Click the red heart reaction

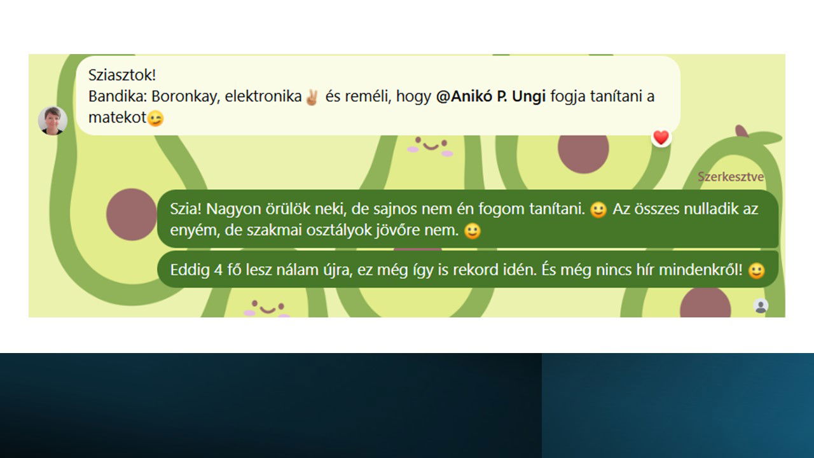(661, 137)
